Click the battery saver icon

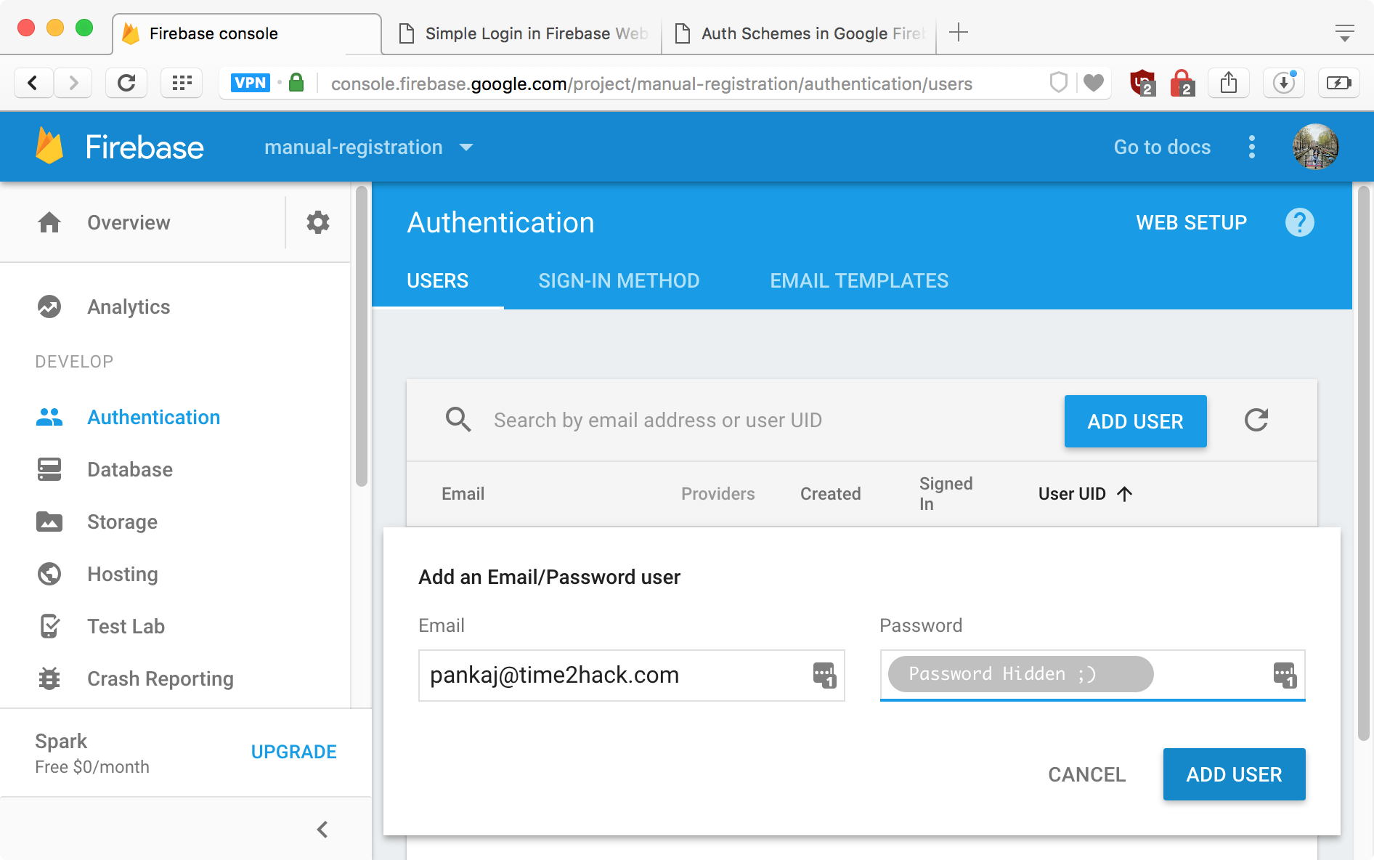pyautogui.click(x=1339, y=83)
